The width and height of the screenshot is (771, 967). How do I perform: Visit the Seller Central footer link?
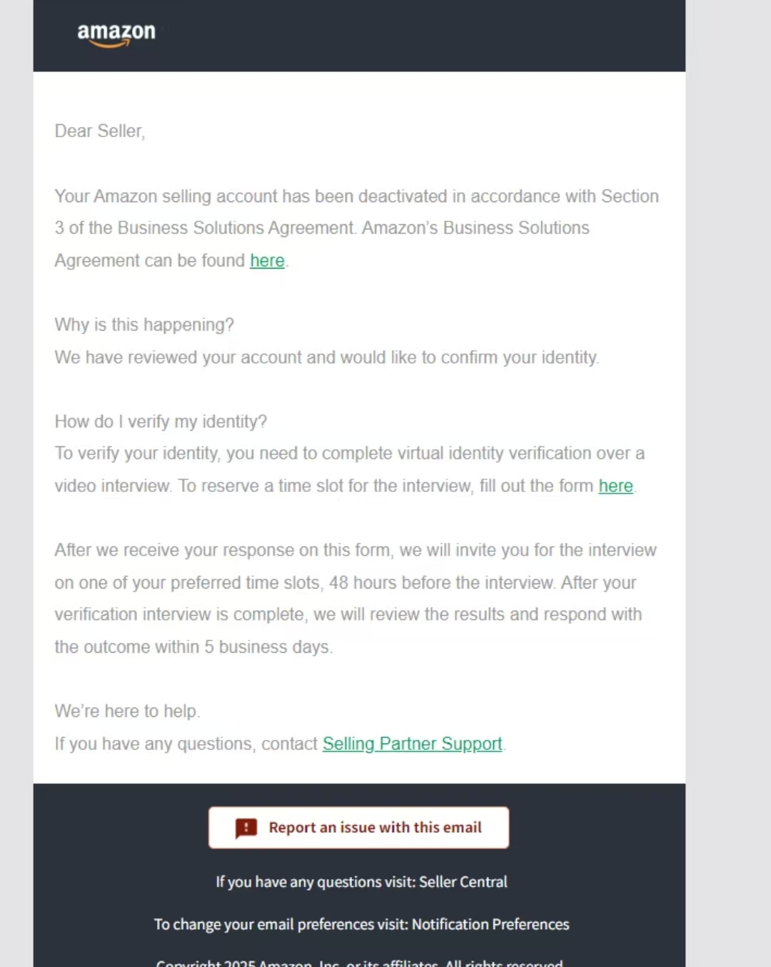[463, 882]
